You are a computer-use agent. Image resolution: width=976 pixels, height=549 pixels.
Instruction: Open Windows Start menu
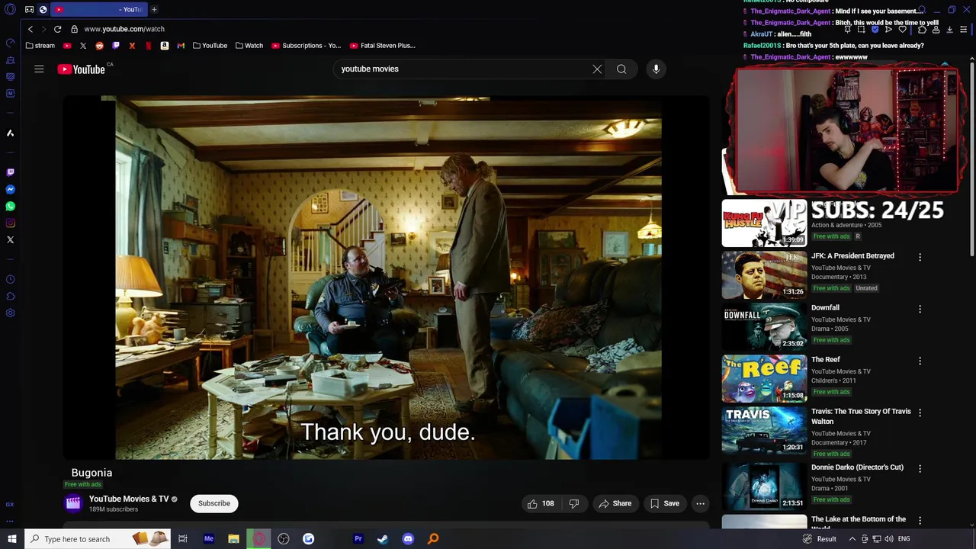pyautogui.click(x=11, y=539)
